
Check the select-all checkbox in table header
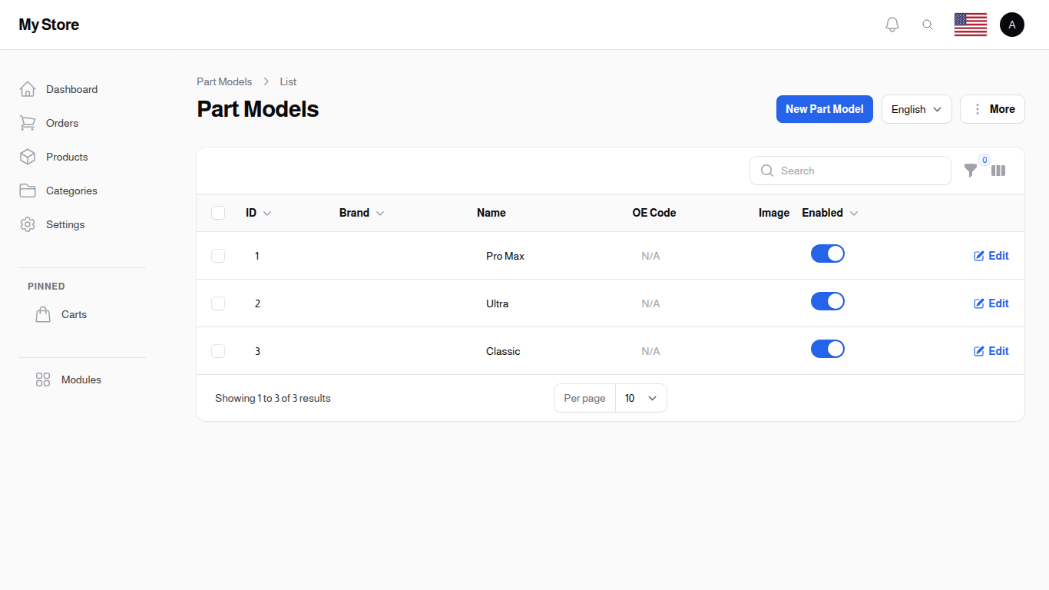point(218,213)
